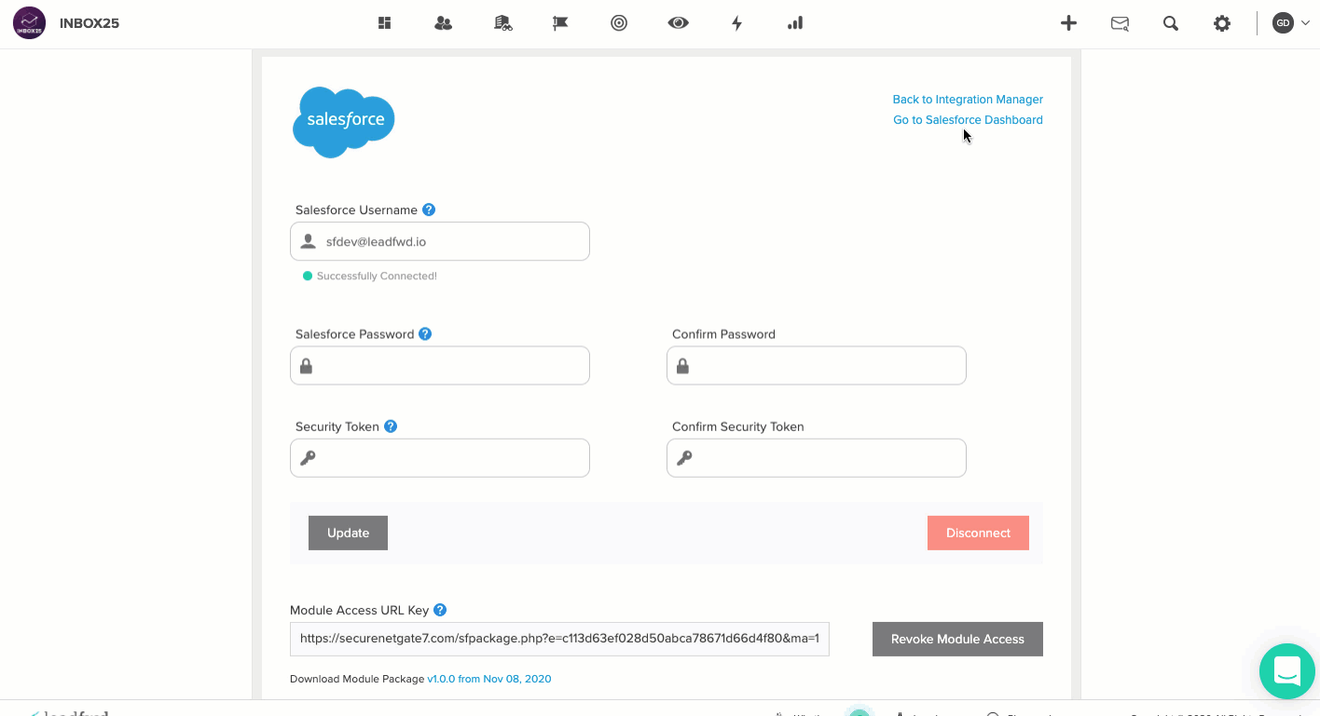Click the search magnifier icon

(1171, 23)
